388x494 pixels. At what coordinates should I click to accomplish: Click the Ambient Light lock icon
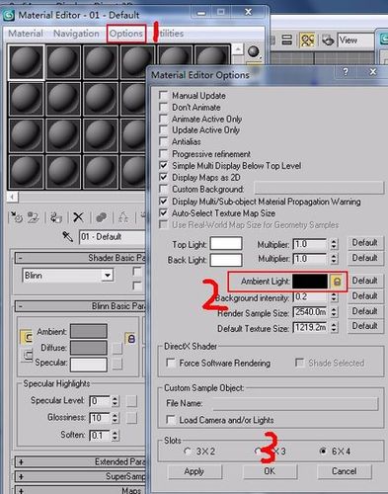coord(337,282)
